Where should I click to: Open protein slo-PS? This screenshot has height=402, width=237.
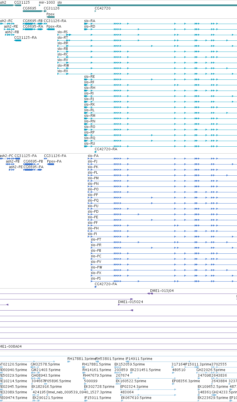click(96, 279)
